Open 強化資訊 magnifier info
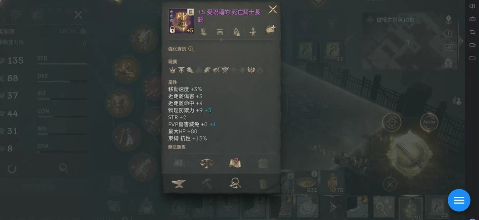The image size is (479, 220). (191, 49)
